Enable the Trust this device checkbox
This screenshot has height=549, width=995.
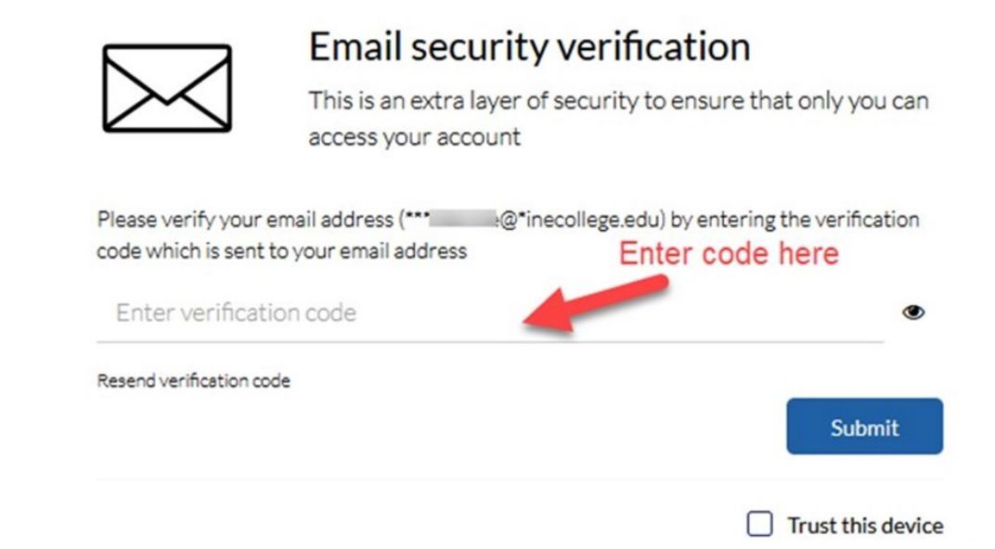tap(759, 524)
